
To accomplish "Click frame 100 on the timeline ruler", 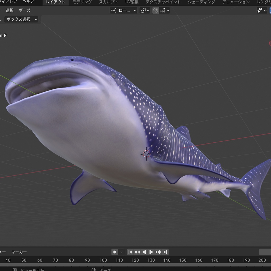I will [103, 260].
